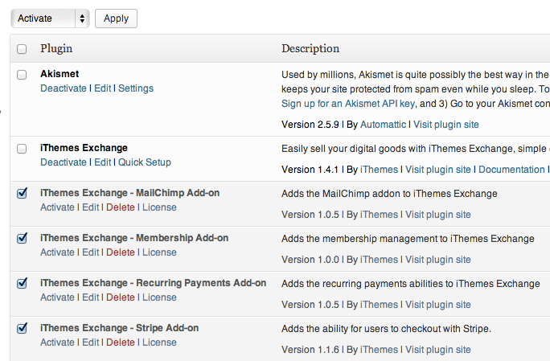Select the iThemes Exchange - Membership Add-on title
The width and height of the screenshot is (550, 361).
(134, 238)
